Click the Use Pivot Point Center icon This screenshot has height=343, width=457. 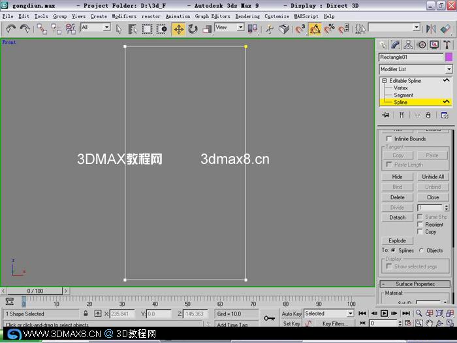click(x=253, y=29)
